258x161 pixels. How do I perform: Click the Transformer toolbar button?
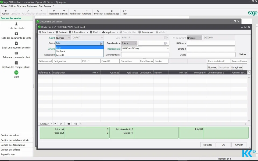[x=146, y=32]
